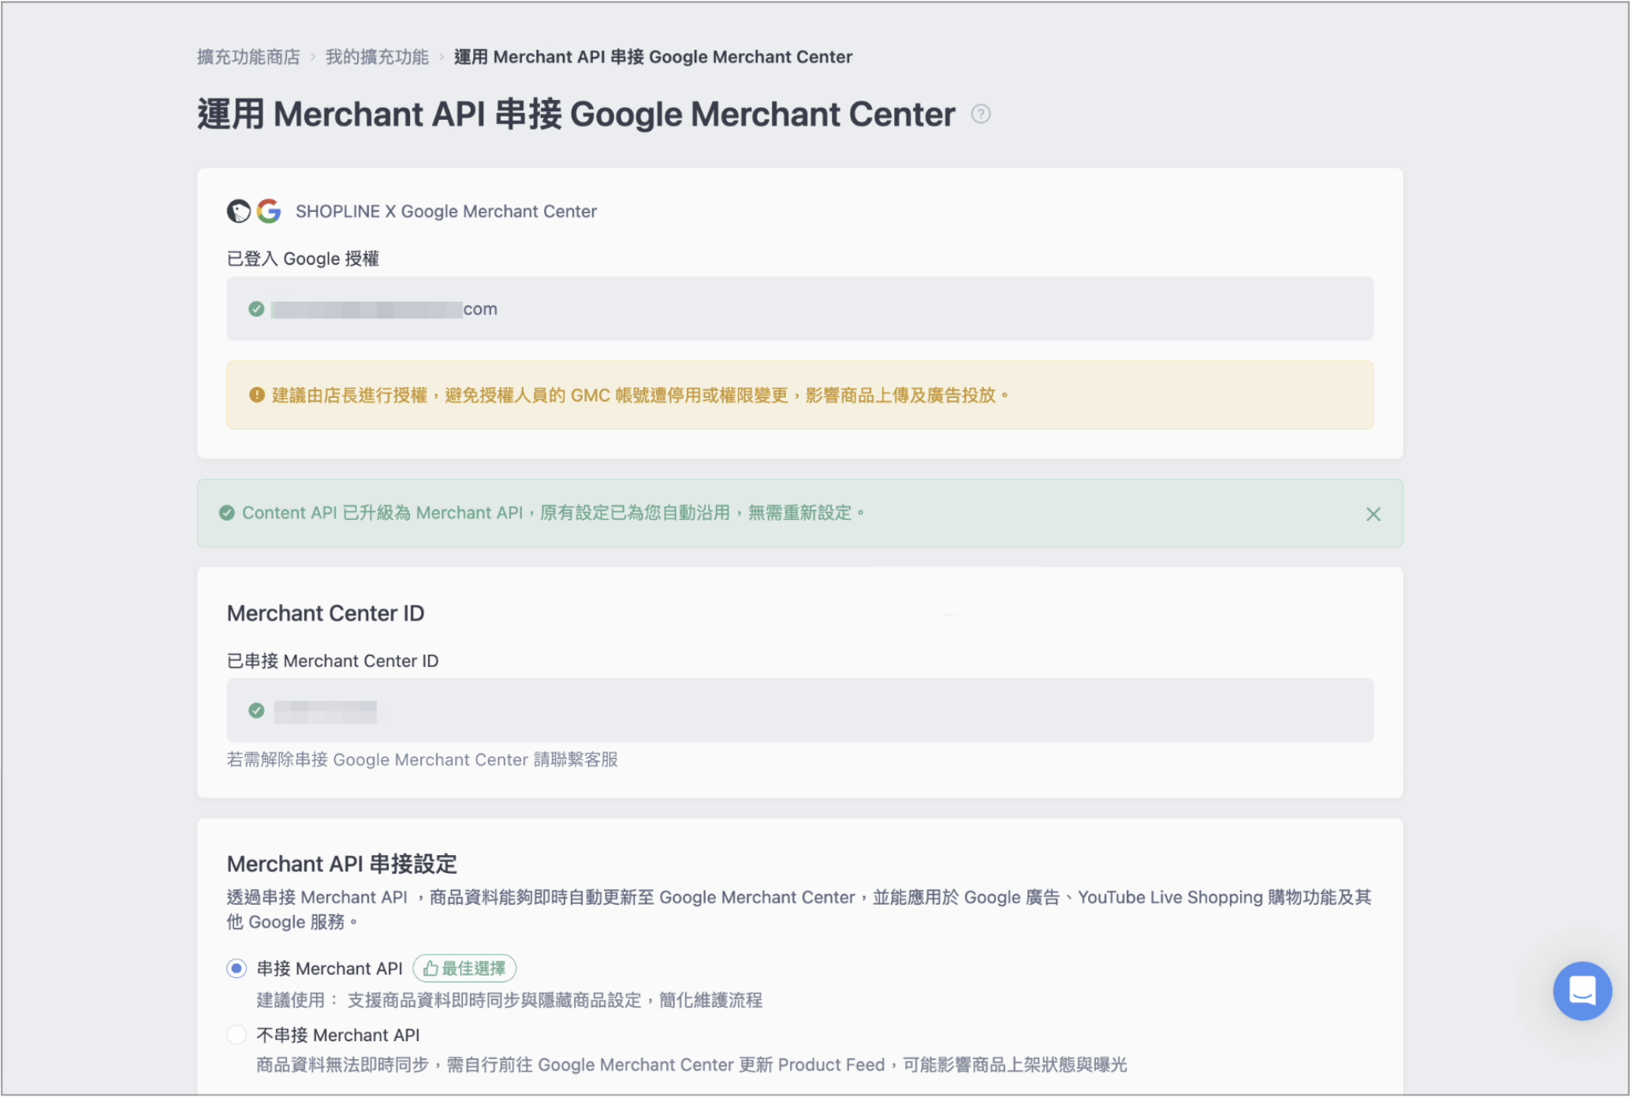Viewport: 1632px width, 1097px height.
Task: Click the 透過串接 Merchant API description paragraph
Action: point(799,909)
